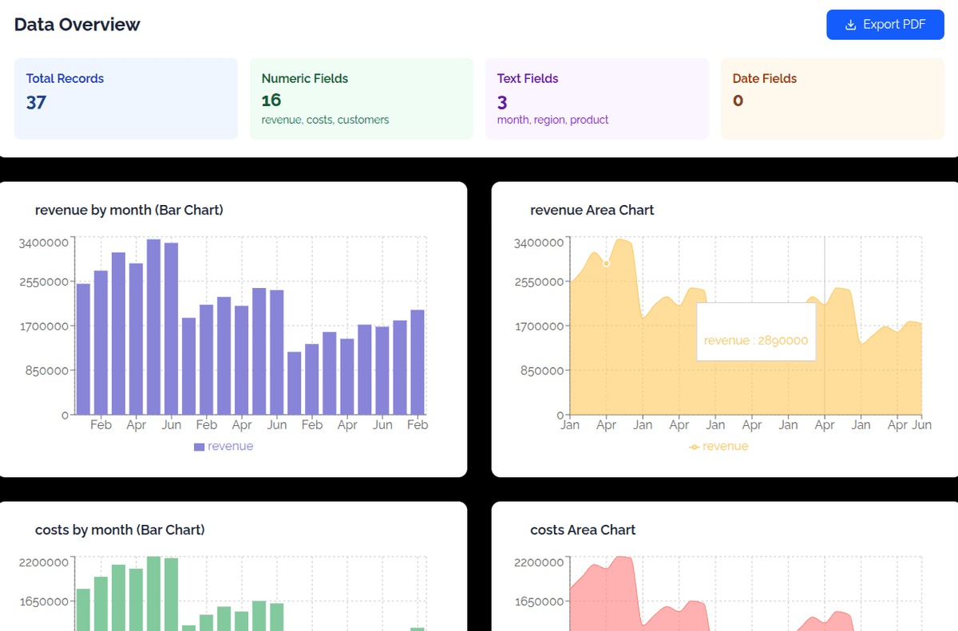Click the 'costs by month (Bar Chart)' title
958x631 pixels.
coord(120,530)
